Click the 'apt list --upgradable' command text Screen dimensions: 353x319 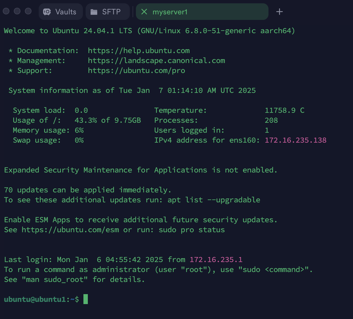[x=214, y=200]
